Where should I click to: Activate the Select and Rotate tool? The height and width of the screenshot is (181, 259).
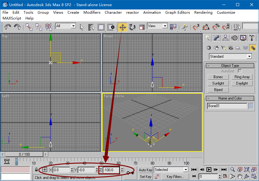point(132,27)
